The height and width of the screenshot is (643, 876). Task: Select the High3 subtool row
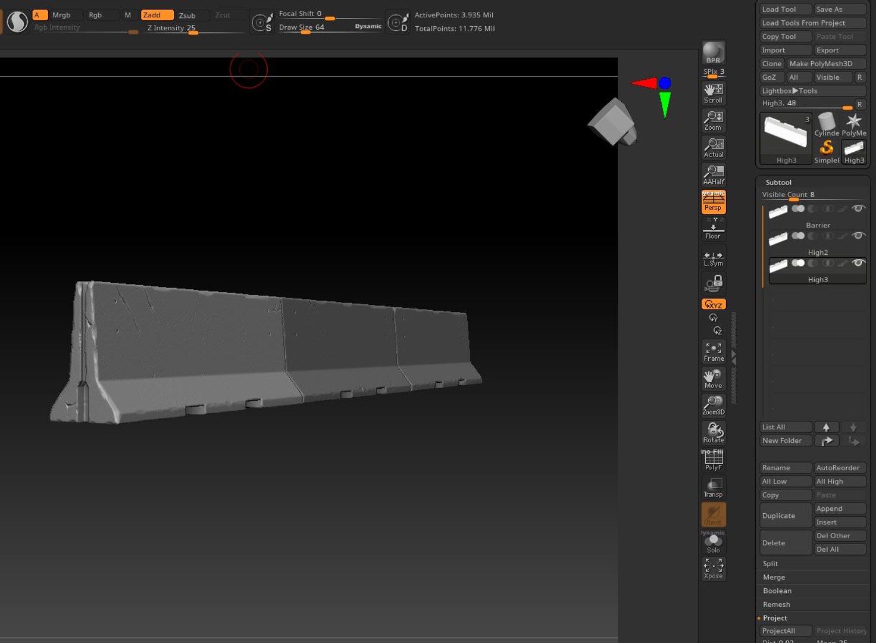[817, 270]
